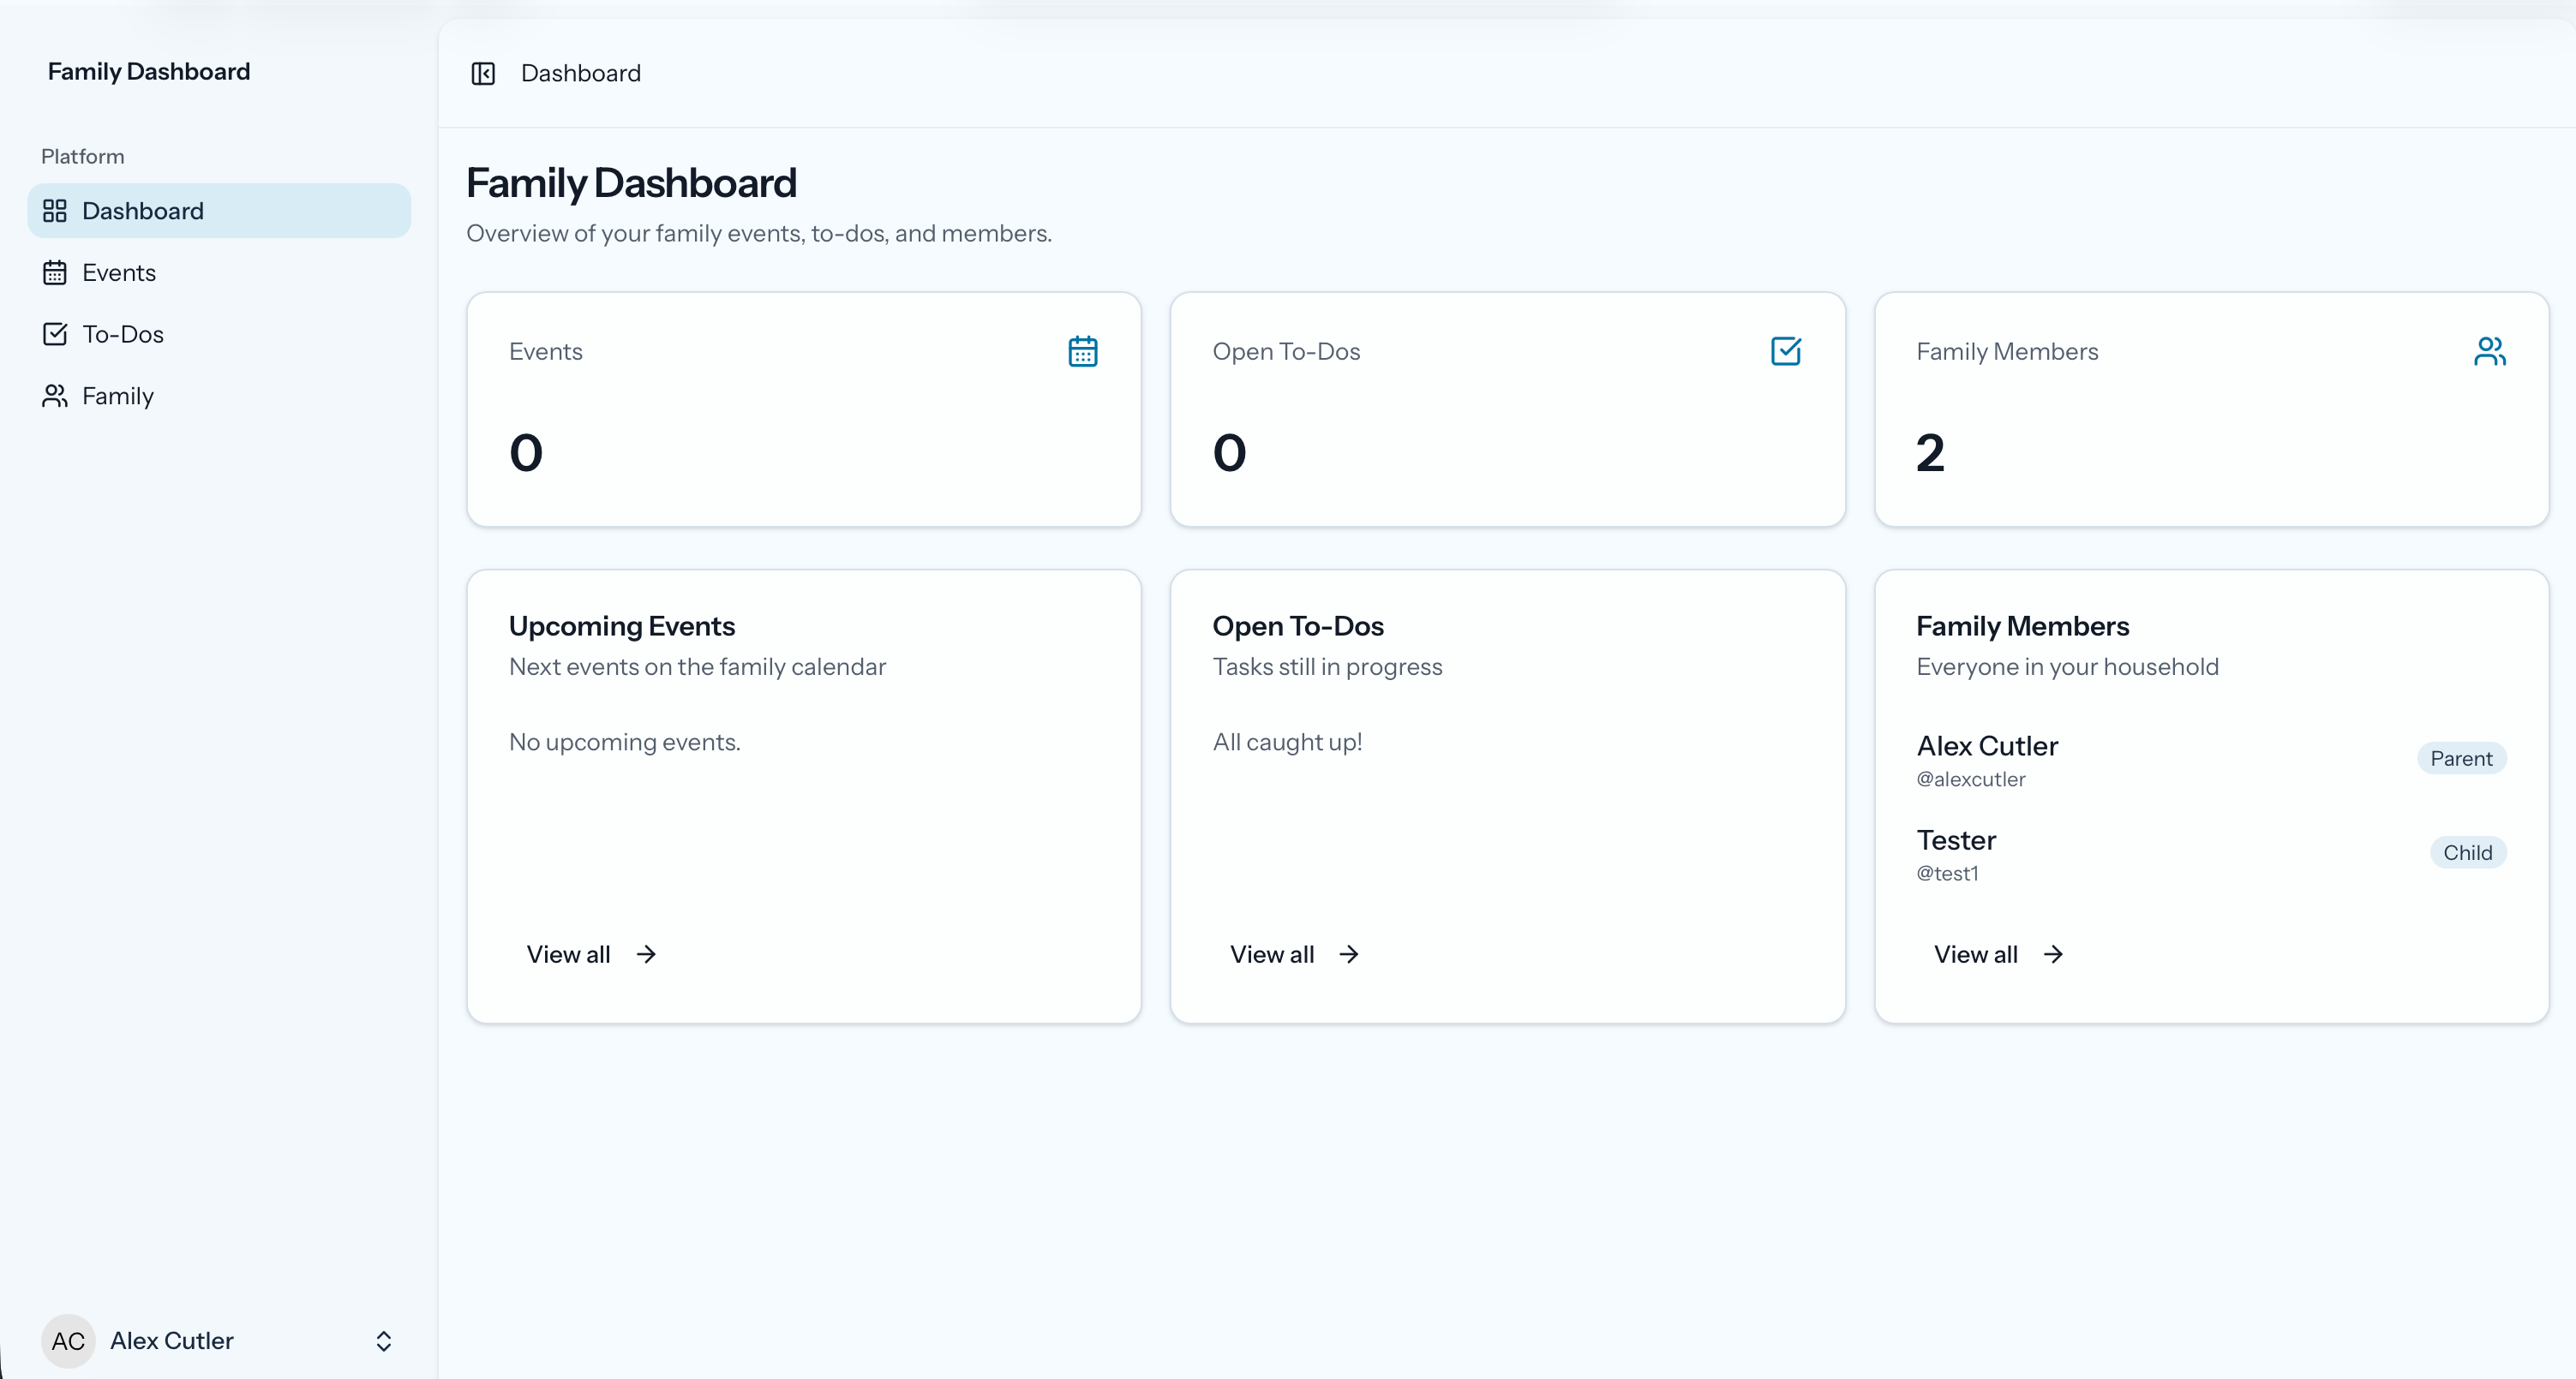Click the 'All caught up!' message
This screenshot has height=1379, width=2576.
[x=1287, y=743]
